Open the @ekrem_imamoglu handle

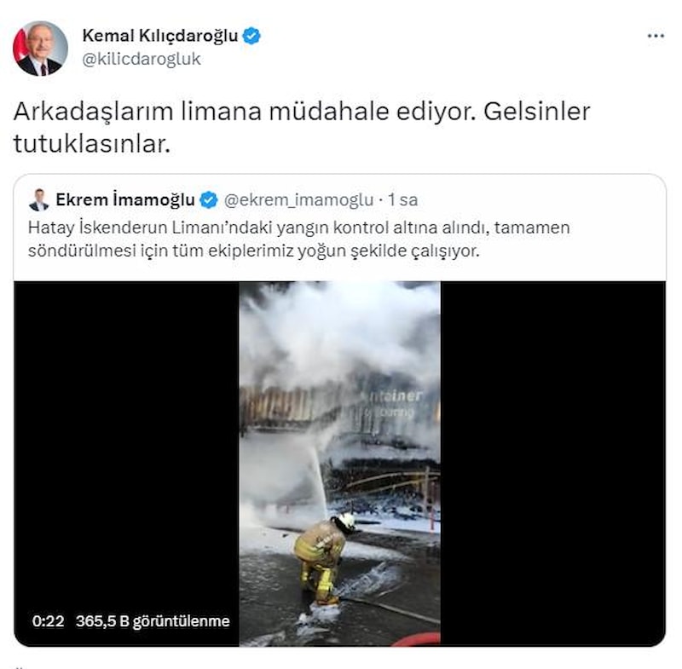[x=298, y=200]
